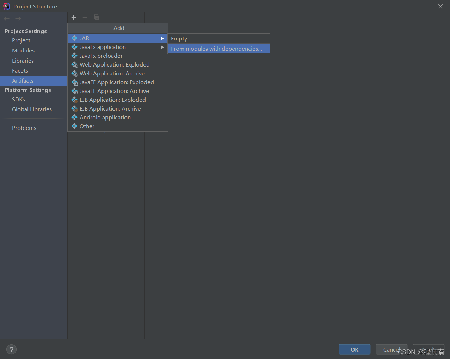Expand the JavaFx application submenu arrow
Viewport: 450px width, 359px height.
(162, 47)
